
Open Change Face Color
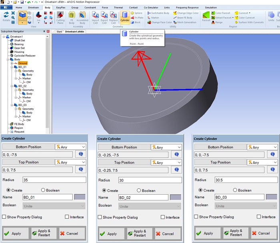pos(160,22)
